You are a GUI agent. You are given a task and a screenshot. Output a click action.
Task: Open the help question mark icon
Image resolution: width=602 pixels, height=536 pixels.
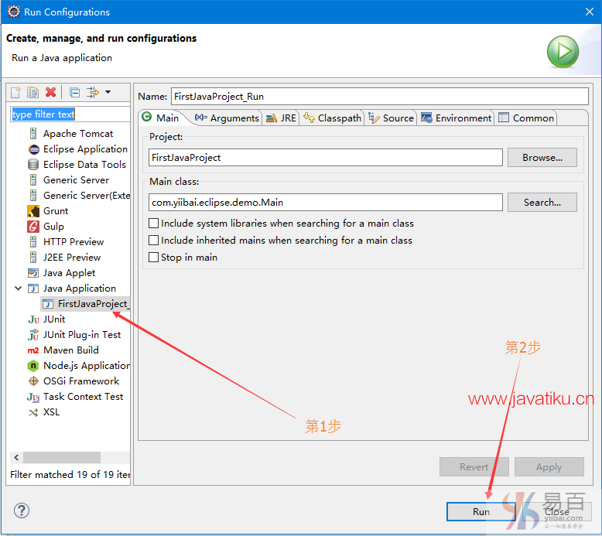tap(22, 510)
